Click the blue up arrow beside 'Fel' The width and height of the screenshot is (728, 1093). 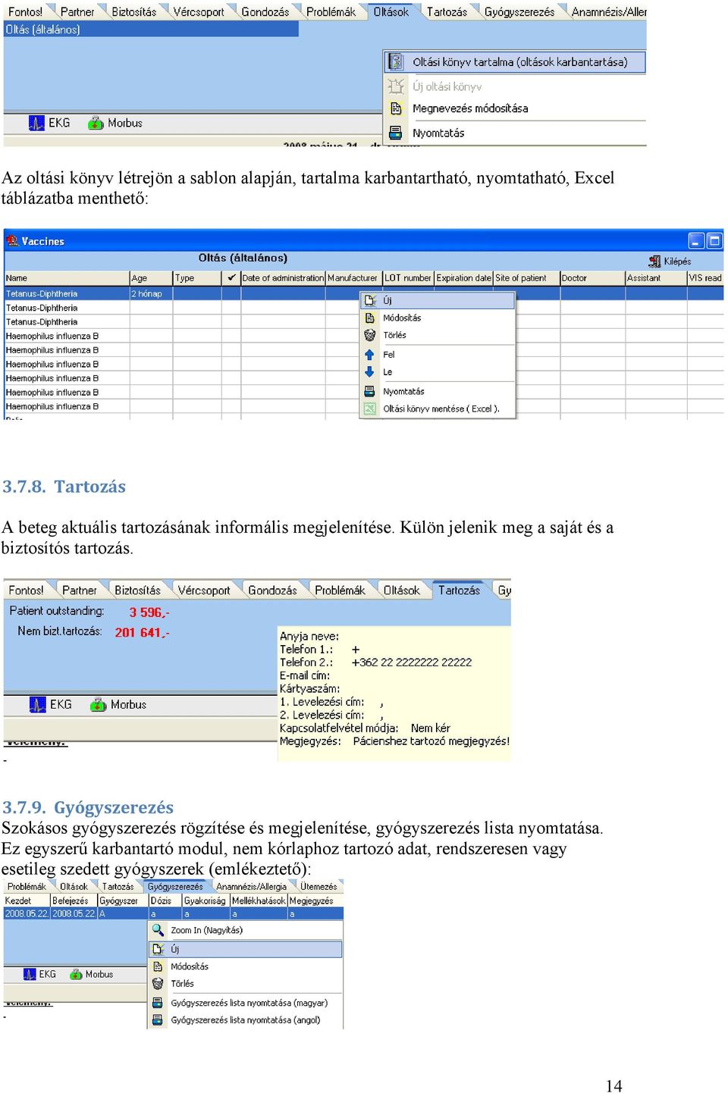(370, 354)
